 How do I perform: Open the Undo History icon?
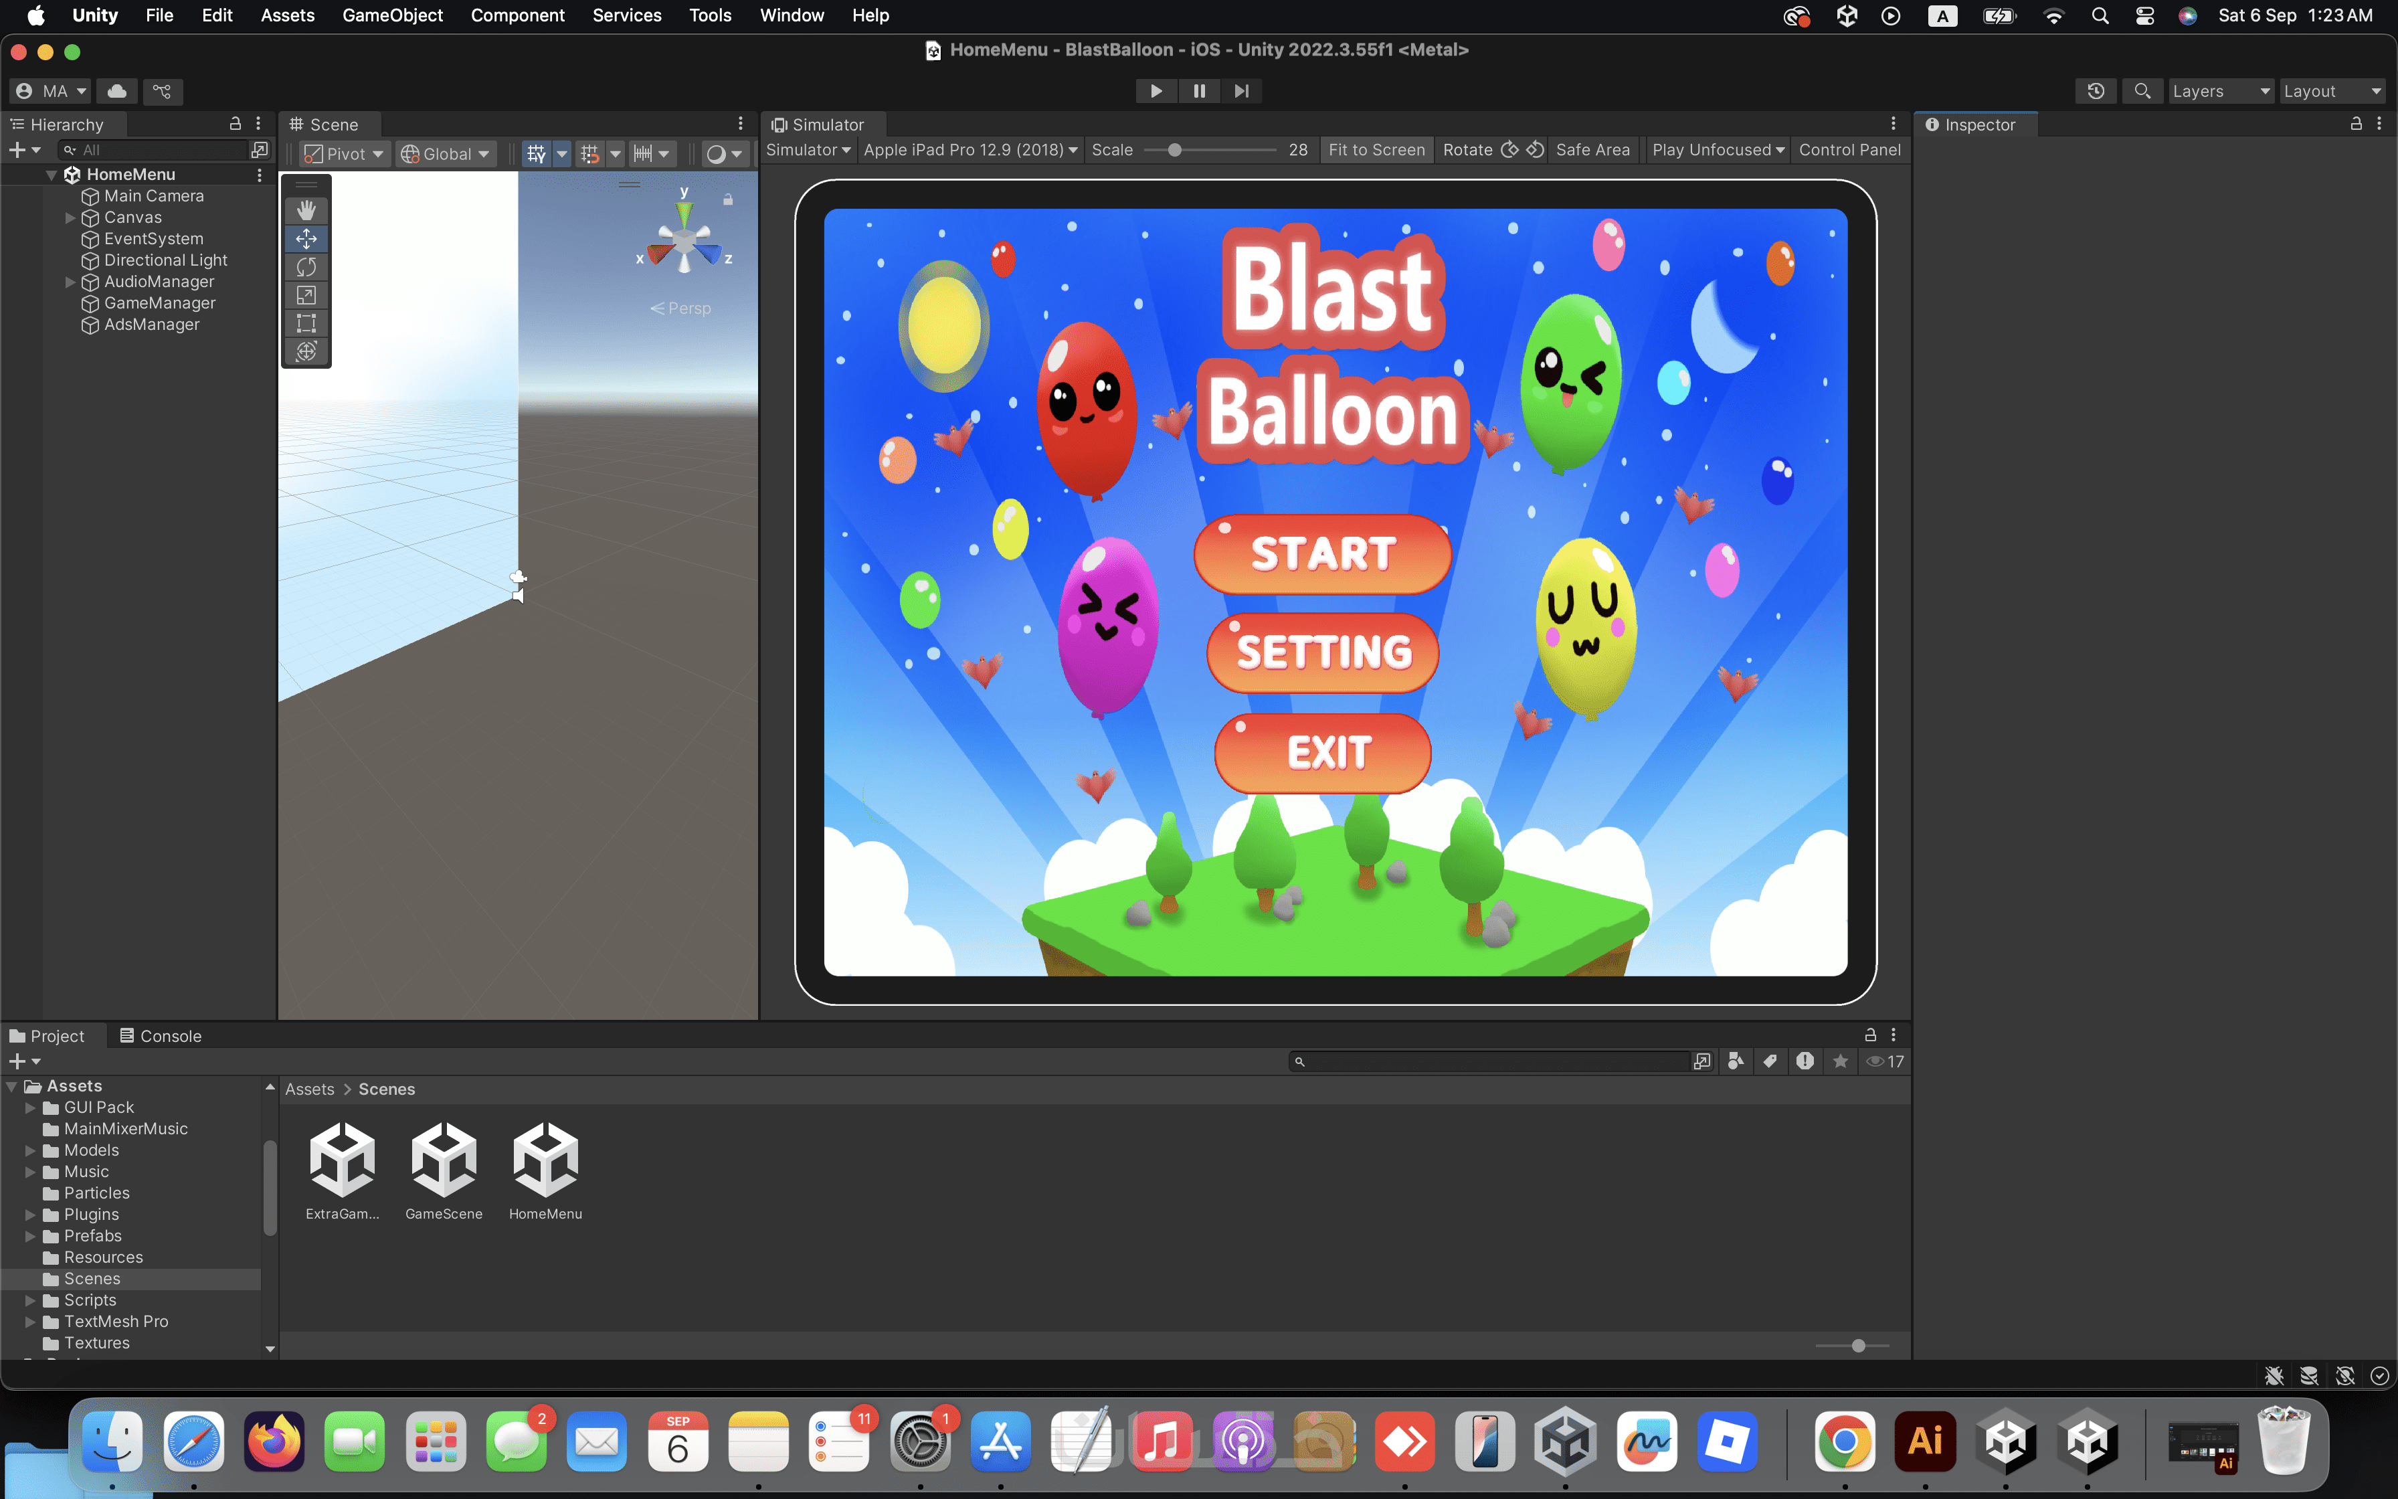coord(2096,91)
